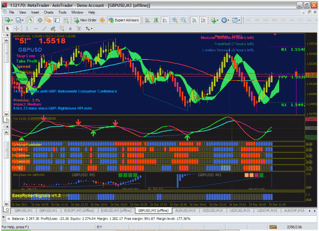319x231 pixels.
Task: Toggle the Data Window crosshair icon
Action: 40,20
